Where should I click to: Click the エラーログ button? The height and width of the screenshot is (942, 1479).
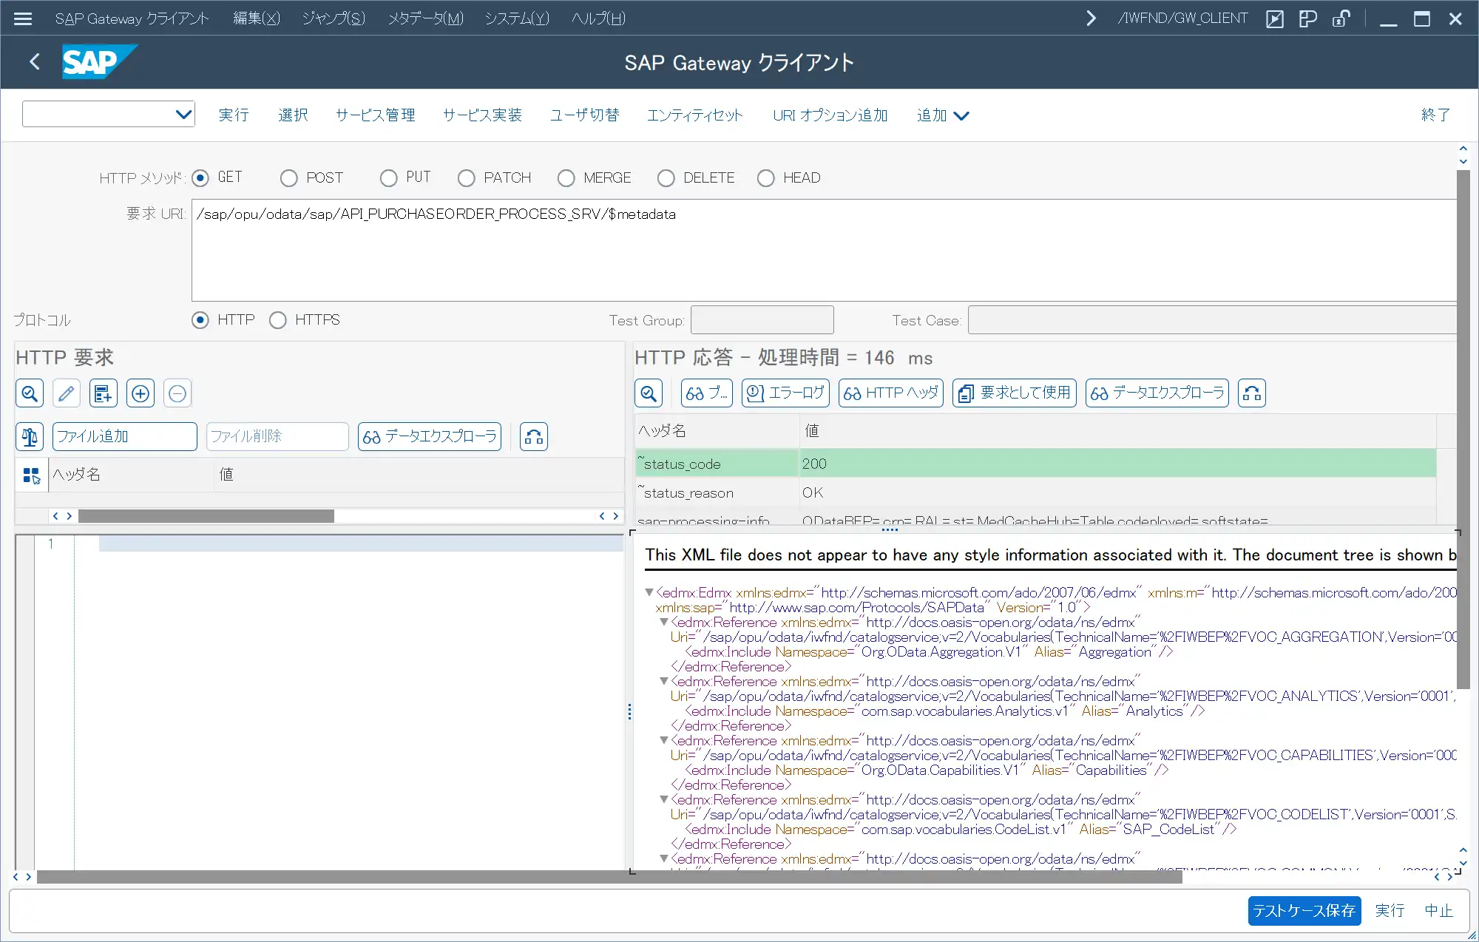[785, 393]
